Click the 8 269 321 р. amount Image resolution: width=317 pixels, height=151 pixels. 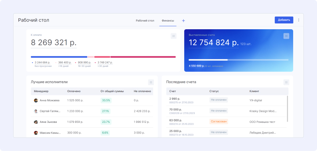click(x=54, y=43)
